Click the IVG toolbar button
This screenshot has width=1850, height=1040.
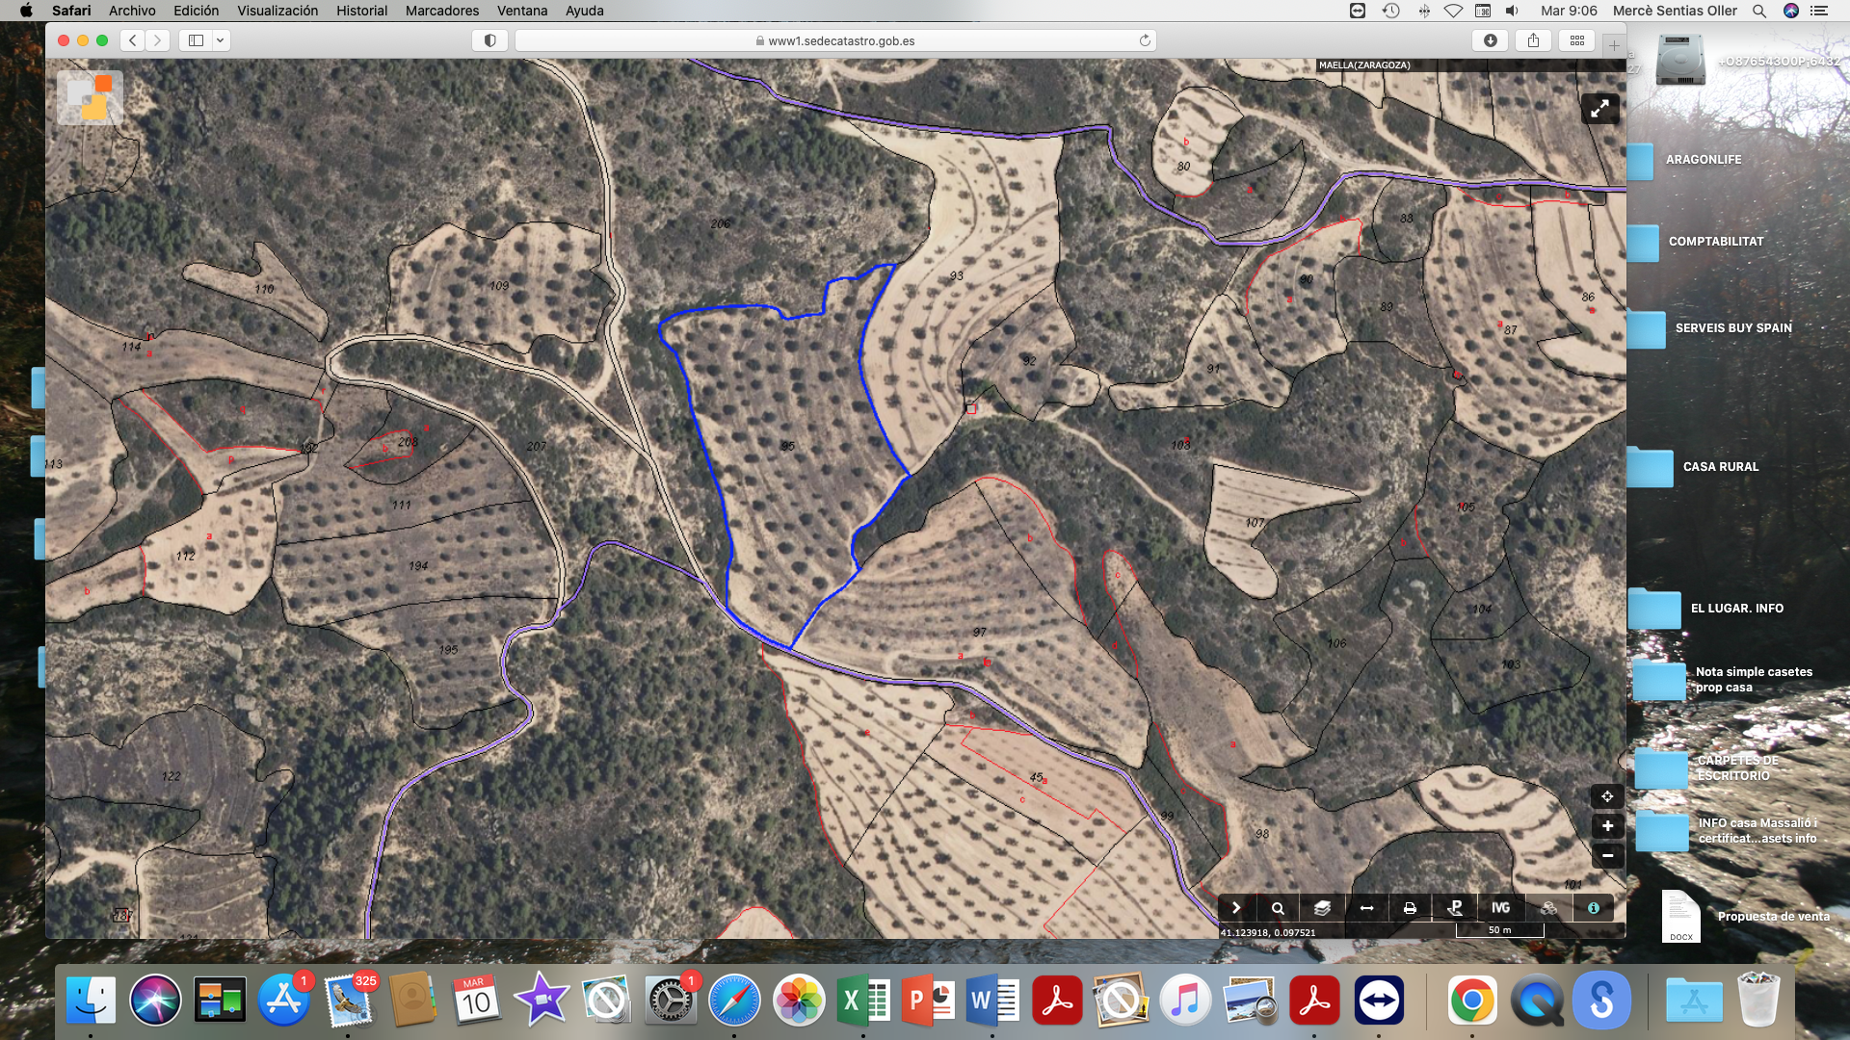click(x=1500, y=908)
